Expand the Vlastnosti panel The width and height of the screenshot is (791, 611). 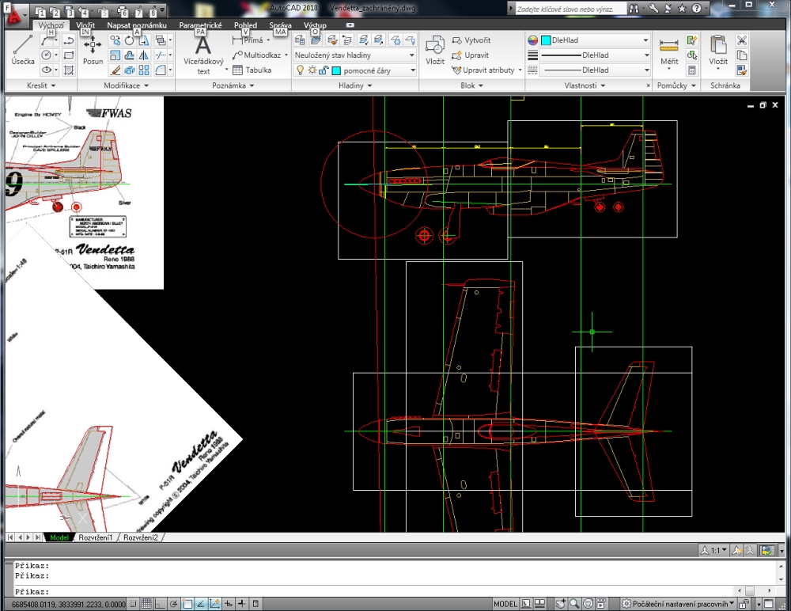585,85
